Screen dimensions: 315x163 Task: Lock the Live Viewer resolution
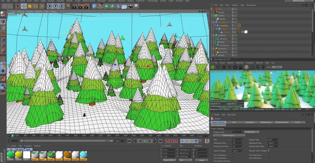[241, 67]
